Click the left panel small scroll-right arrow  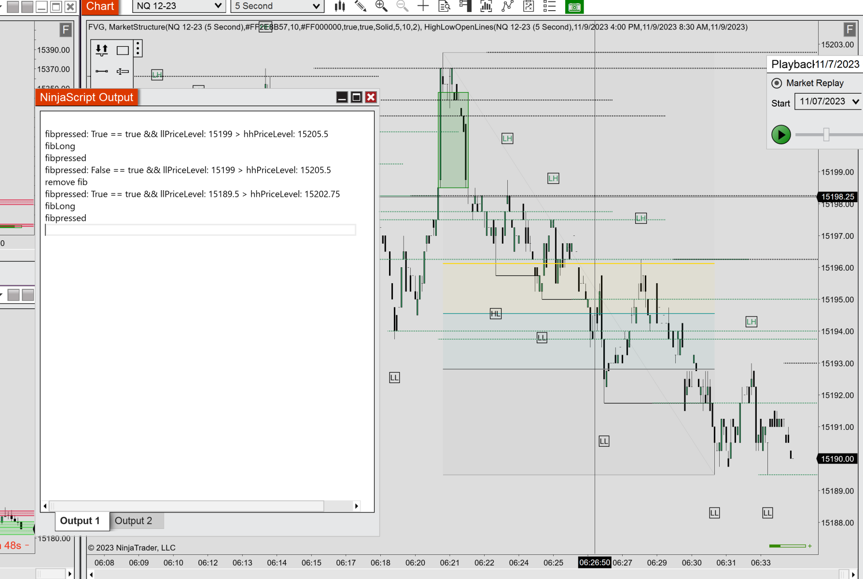[70, 574]
